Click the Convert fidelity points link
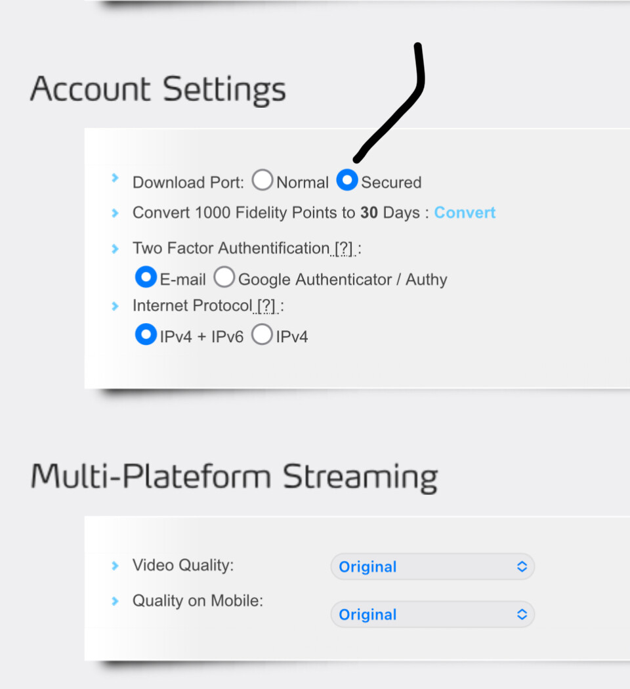This screenshot has height=689, width=630. 465,213
